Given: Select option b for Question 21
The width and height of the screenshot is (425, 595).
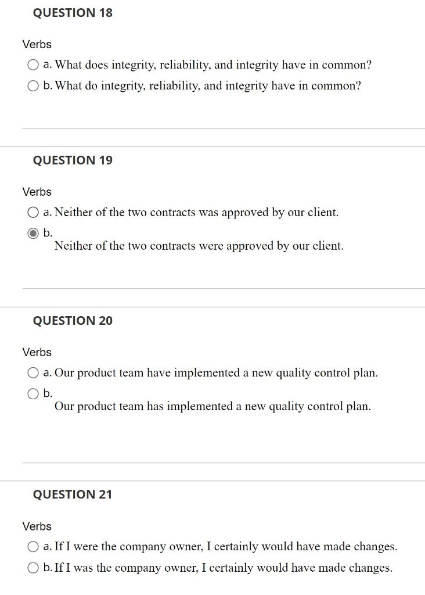Looking at the screenshot, I should tap(33, 568).
